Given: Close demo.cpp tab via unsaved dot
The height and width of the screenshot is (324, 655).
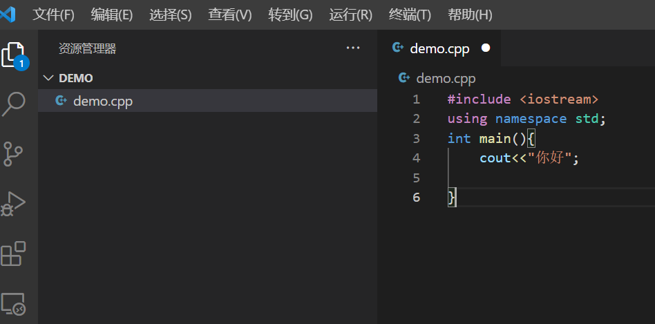Looking at the screenshot, I should (x=486, y=48).
